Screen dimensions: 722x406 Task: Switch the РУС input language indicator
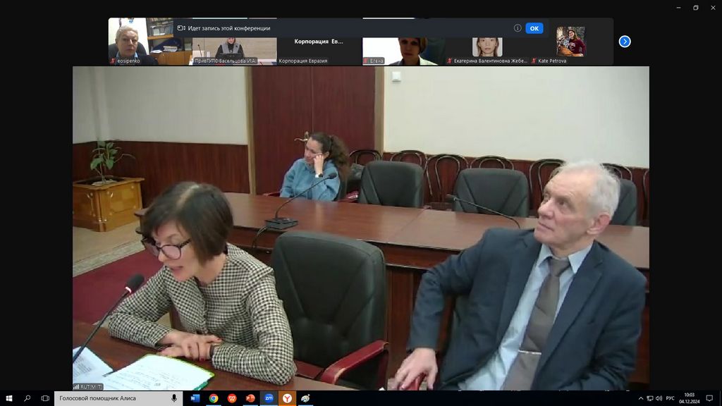click(670, 398)
